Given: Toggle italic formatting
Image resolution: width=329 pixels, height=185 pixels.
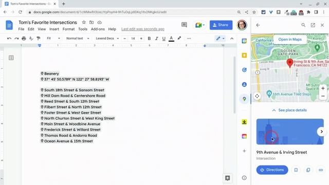Looking at the screenshot, I should [156, 39].
